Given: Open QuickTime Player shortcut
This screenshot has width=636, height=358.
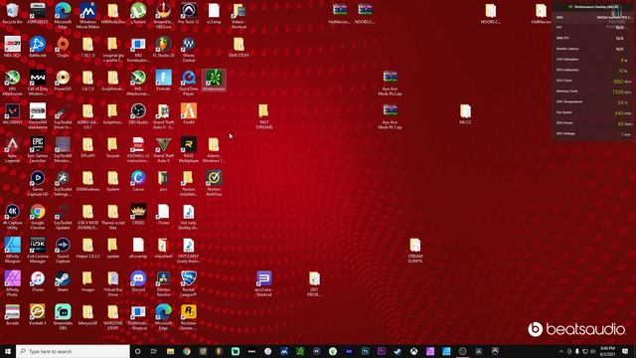Looking at the screenshot, I should coord(189,83).
